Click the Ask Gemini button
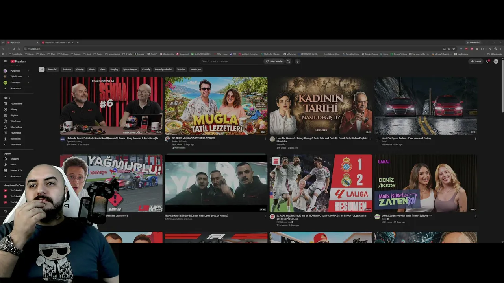 pyautogui.click(x=473, y=42)
